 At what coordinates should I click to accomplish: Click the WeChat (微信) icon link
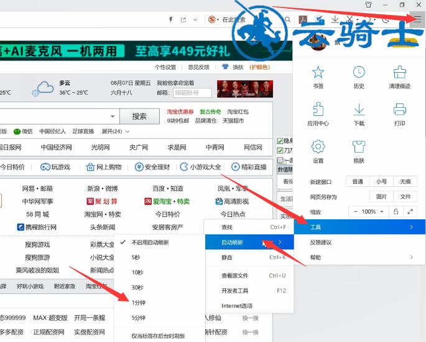click(17, 131)
